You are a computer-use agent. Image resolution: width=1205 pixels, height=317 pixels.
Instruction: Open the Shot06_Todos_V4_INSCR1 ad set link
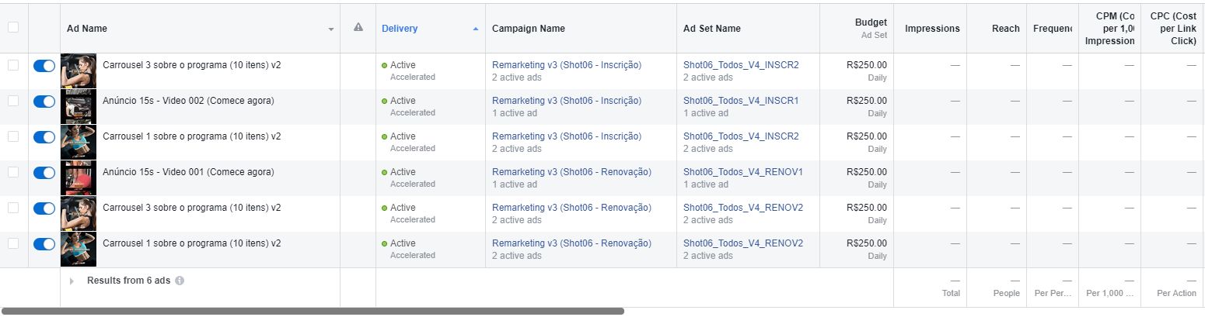(741, 101)
